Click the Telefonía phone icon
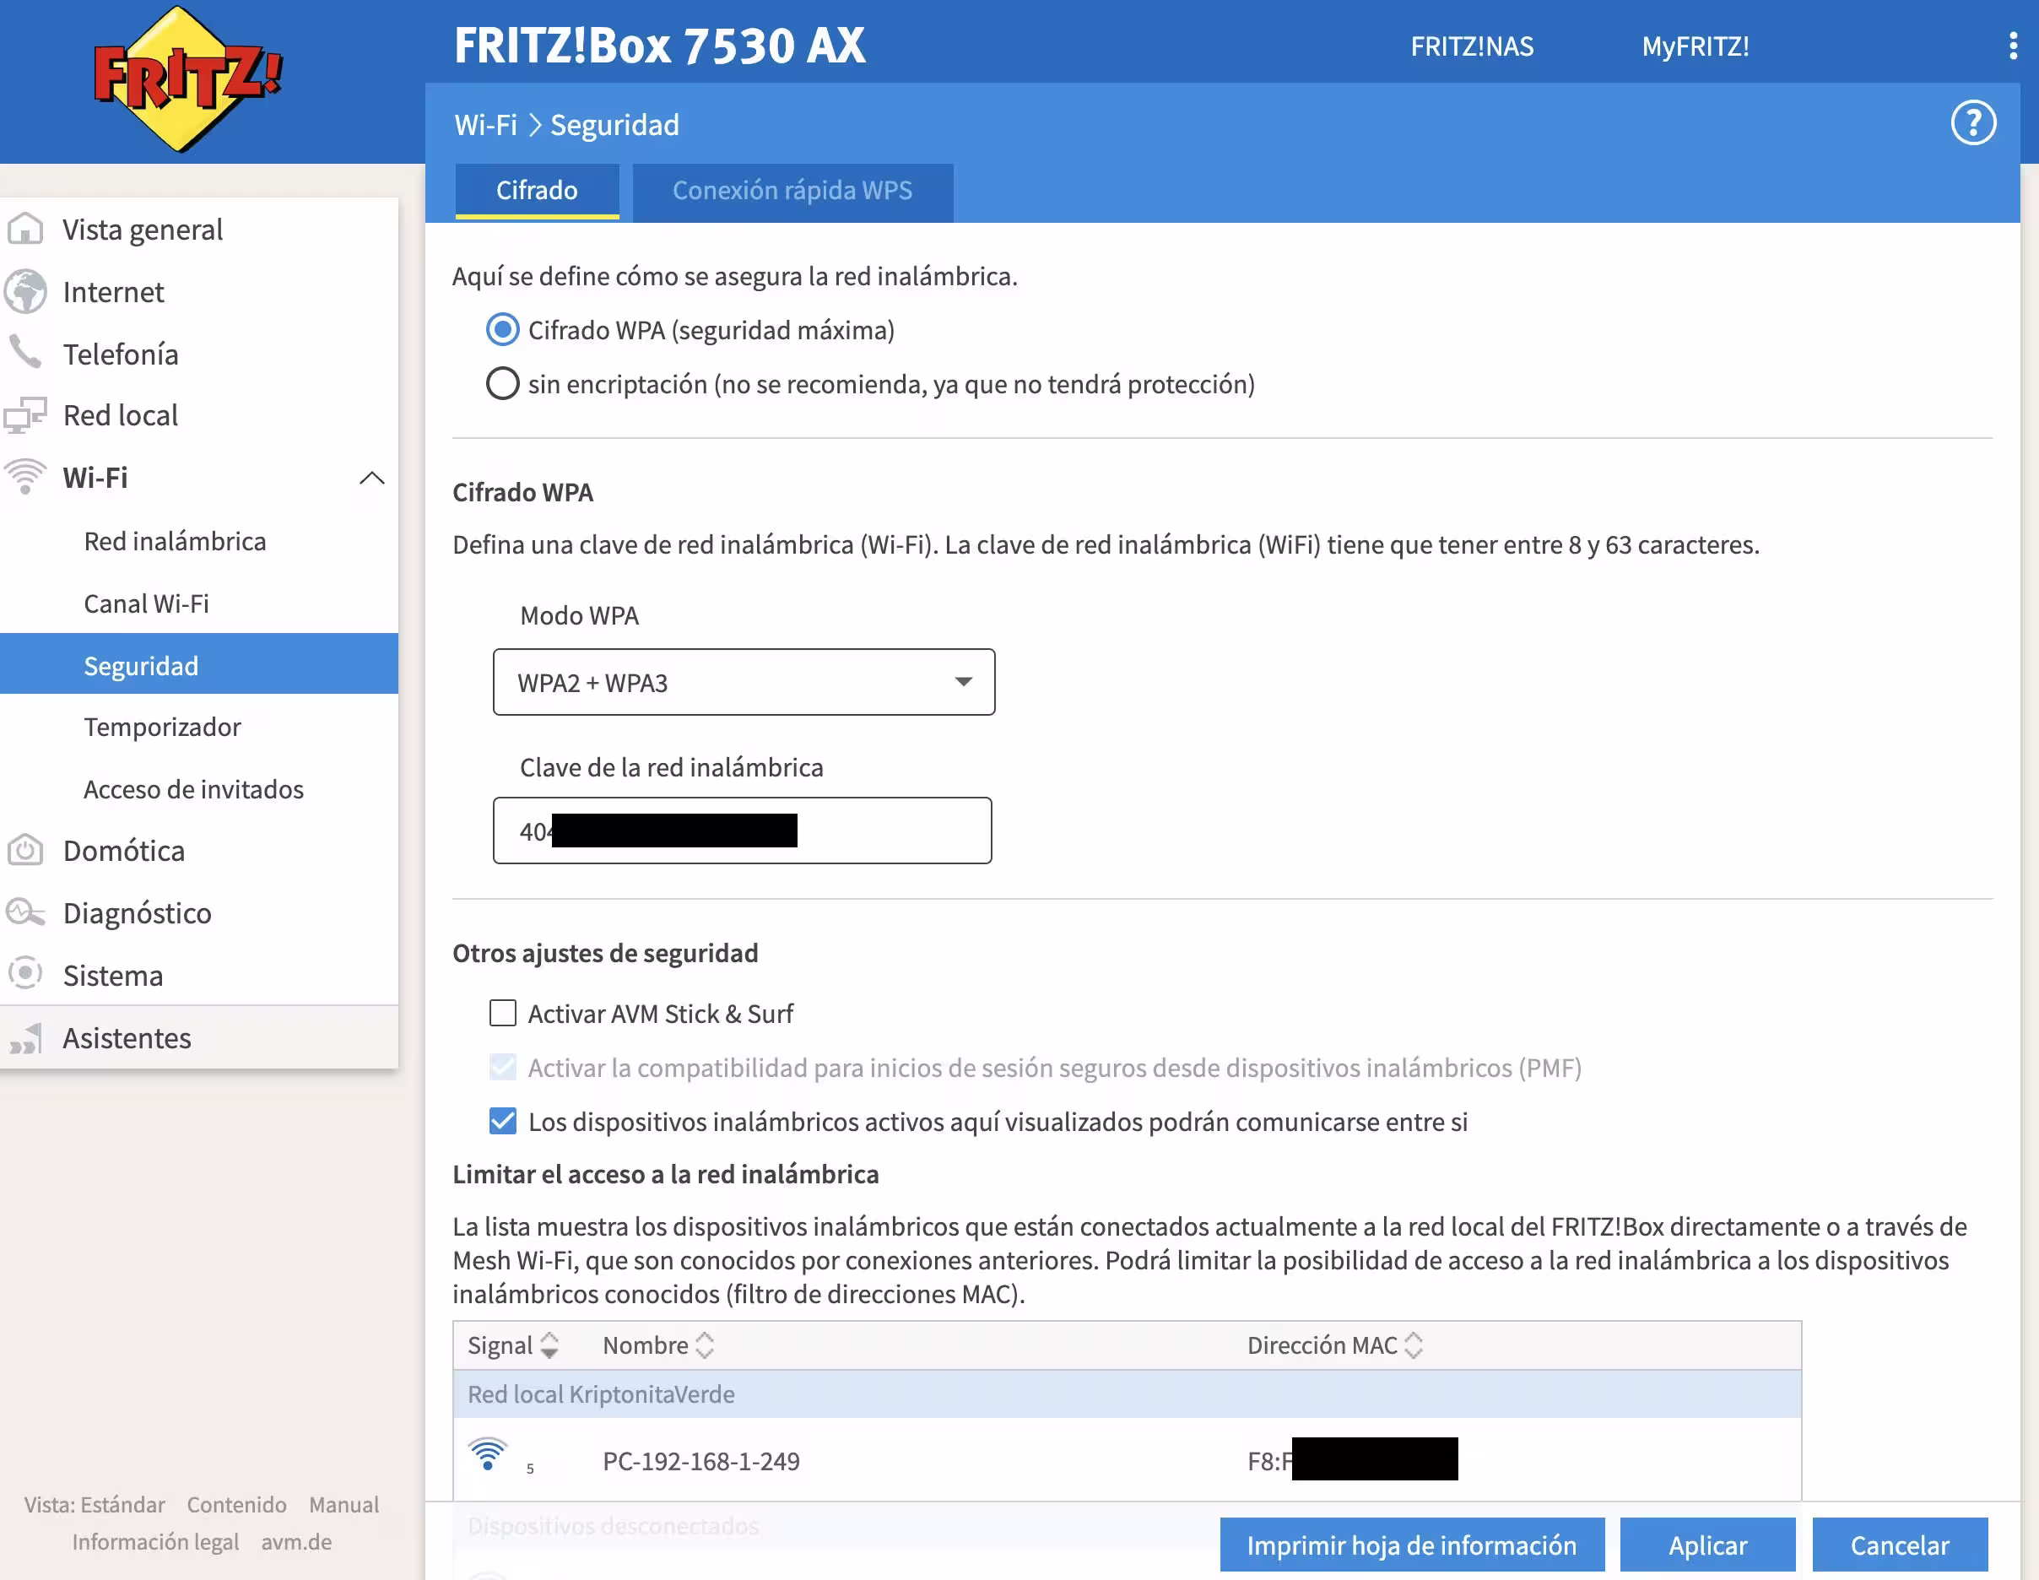 pyautogui.click(x=25, y=353)
